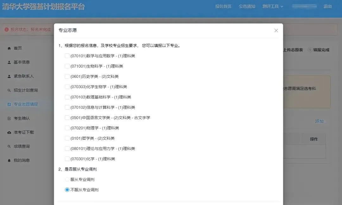Click the red alert icon beside 报名状态

[7, 29]
